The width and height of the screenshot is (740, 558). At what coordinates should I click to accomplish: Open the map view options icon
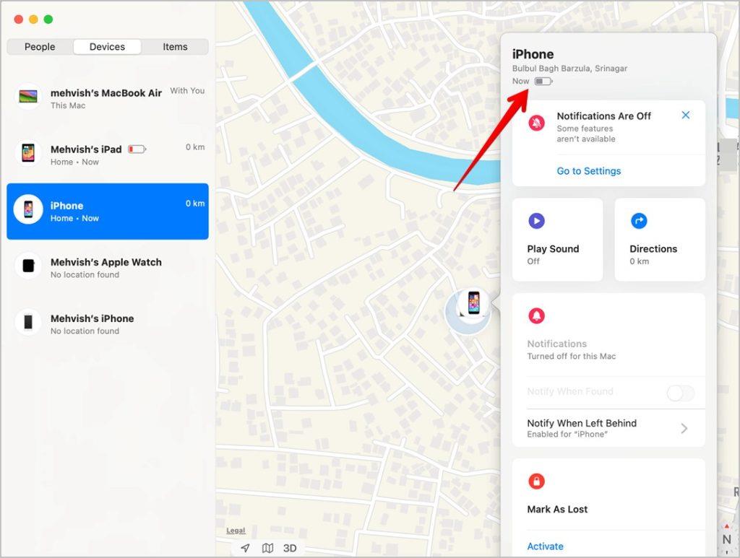(267, 548)
